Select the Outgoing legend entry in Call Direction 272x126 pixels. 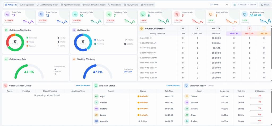(99, 40)
